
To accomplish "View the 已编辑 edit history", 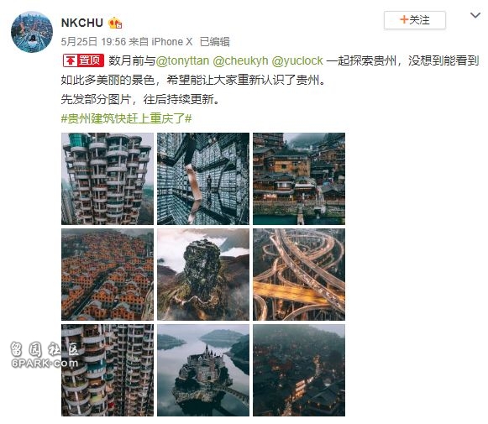I will [215, 42].
